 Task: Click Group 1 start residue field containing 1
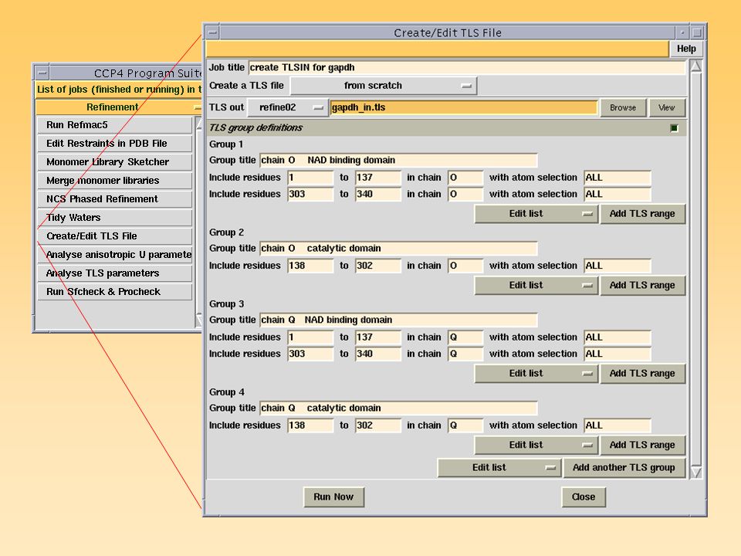[x=310, y=178]
